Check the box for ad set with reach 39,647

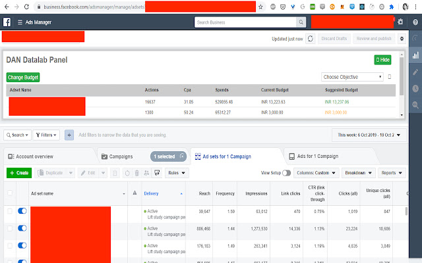pyautogui.click(x=10, y=211)
